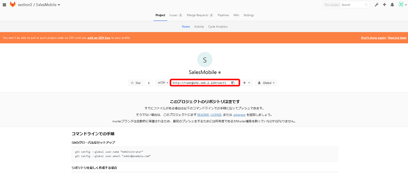Click the Remind later link
Image resolution: width=408 pixels, height=173 pixels.
[x=397, y=38]
